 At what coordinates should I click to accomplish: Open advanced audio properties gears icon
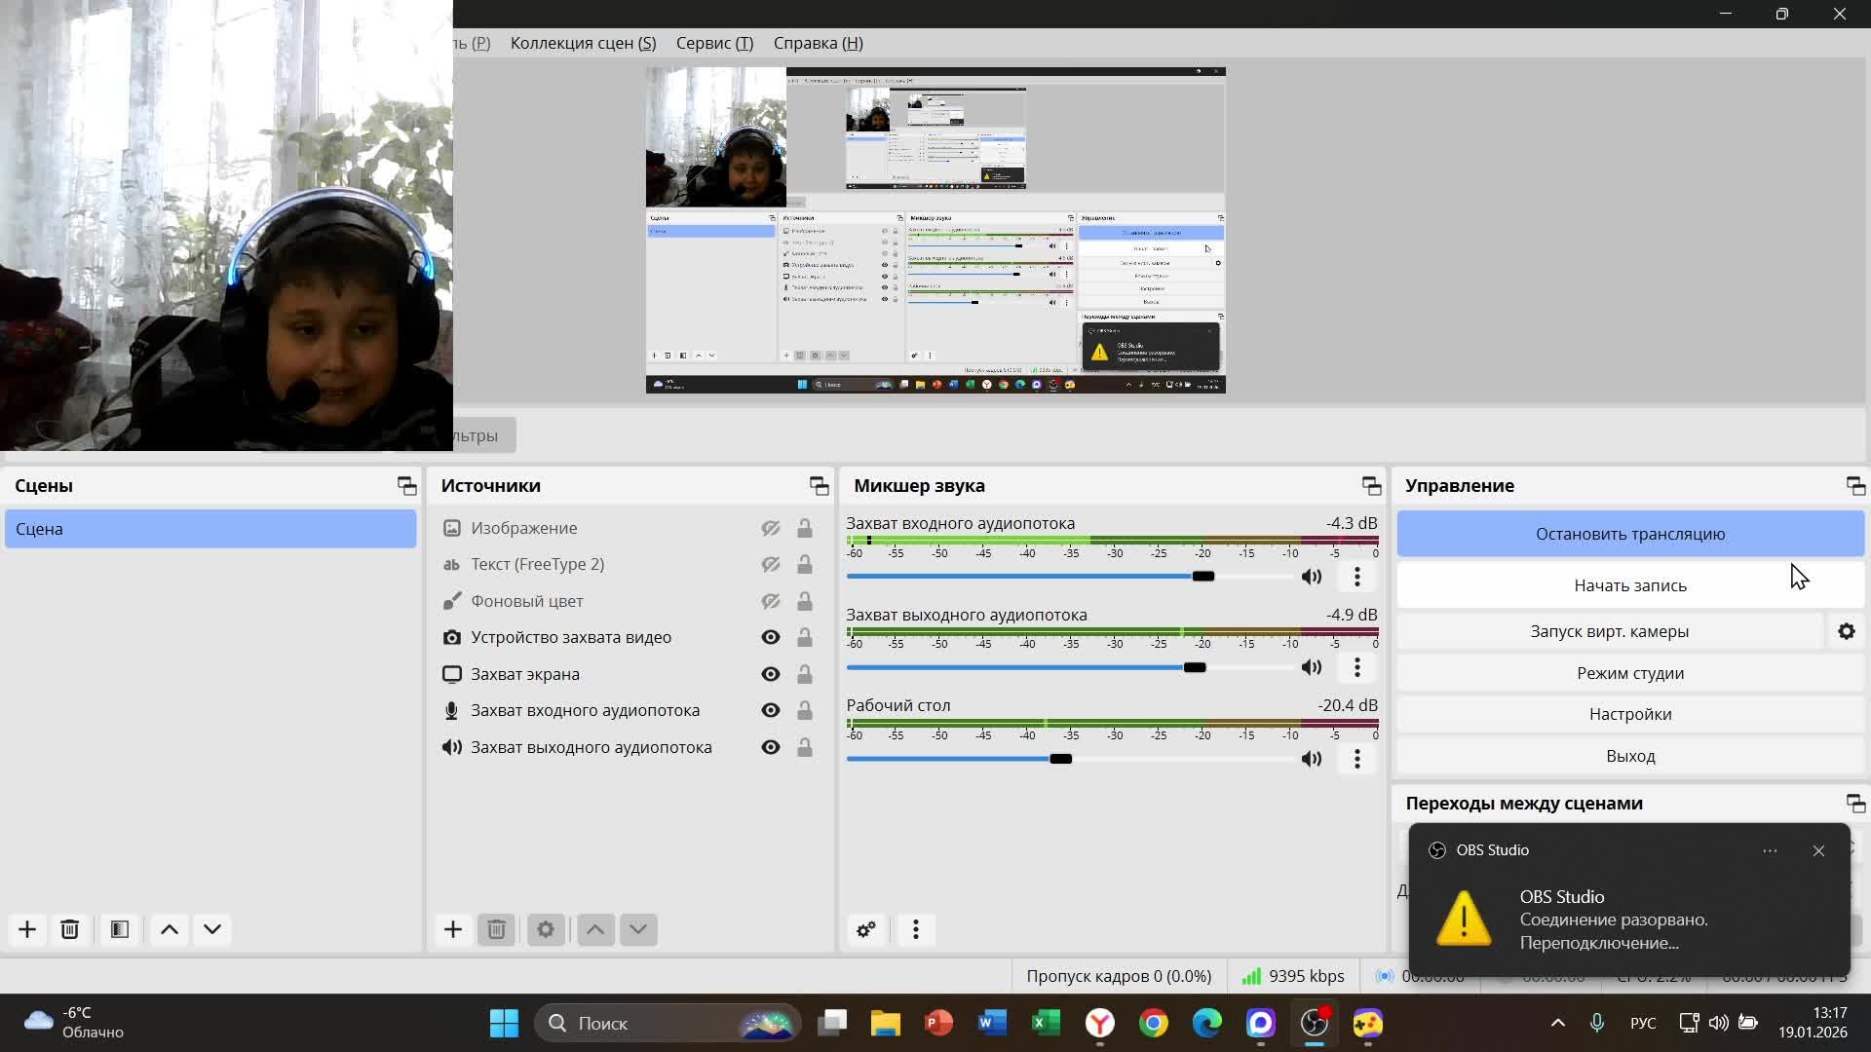click(866, 929)
